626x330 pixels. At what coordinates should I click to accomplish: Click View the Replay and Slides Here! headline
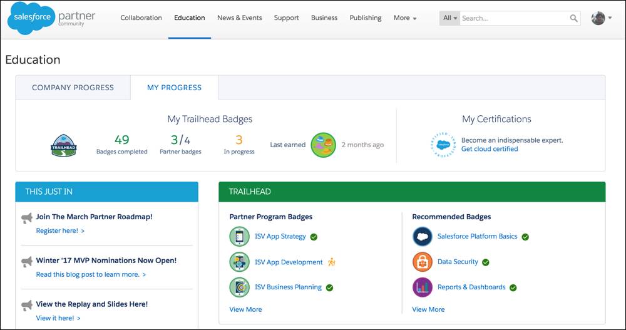pos(92,304)
